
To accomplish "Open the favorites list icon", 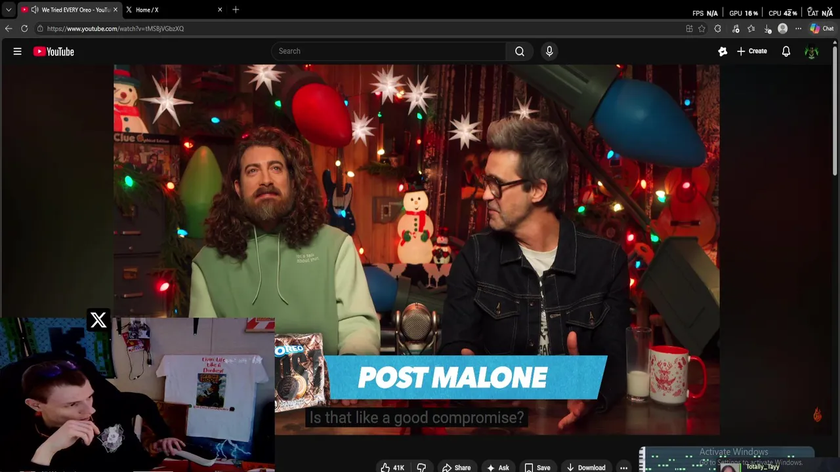I will point(751,29).
